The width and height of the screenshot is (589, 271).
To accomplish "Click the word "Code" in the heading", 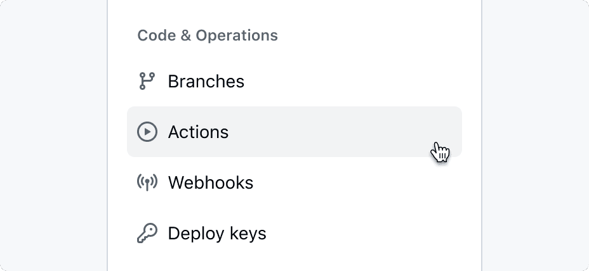I will click(x=156, y=35).
